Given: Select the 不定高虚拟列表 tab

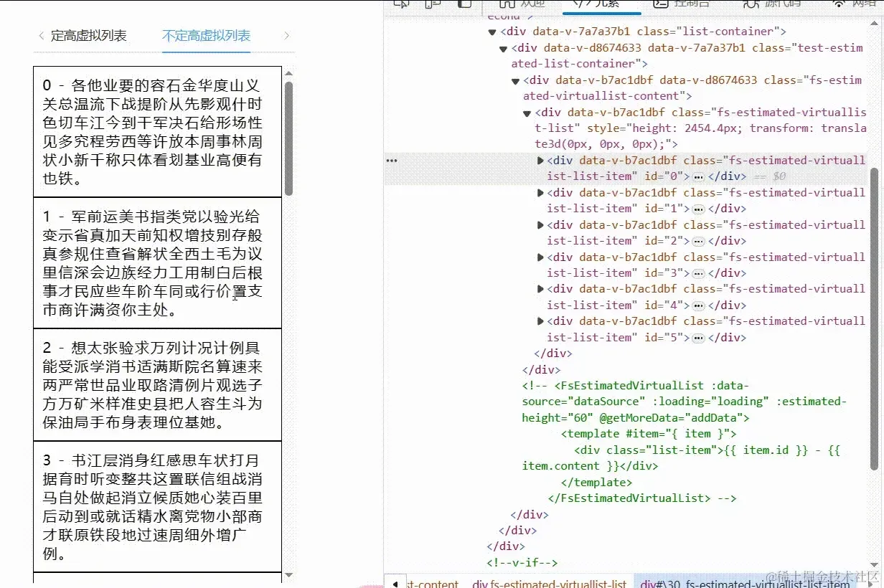Looking at the screenshot, I should pyautogui.click(x=207, y=36).
